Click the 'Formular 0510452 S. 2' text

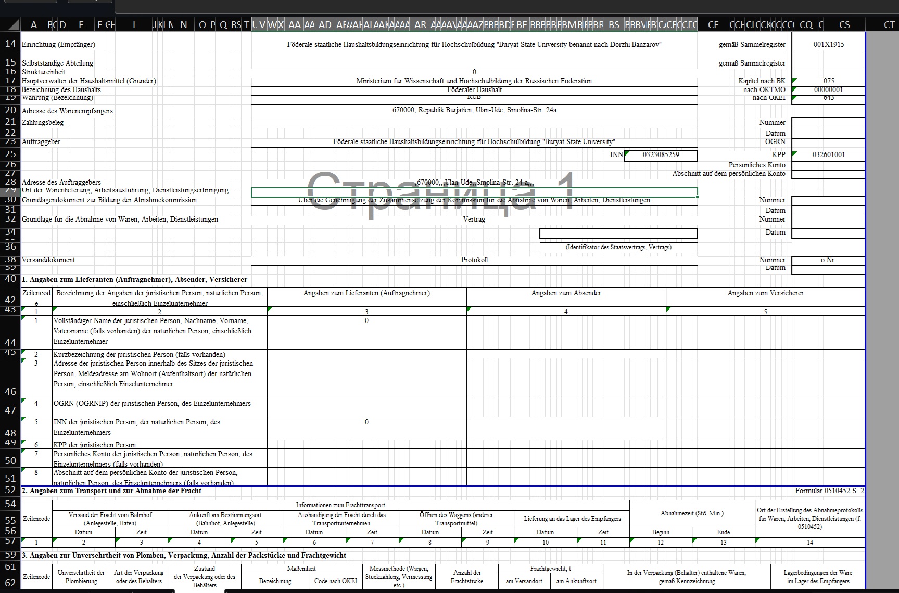click(x=830, y=491)
